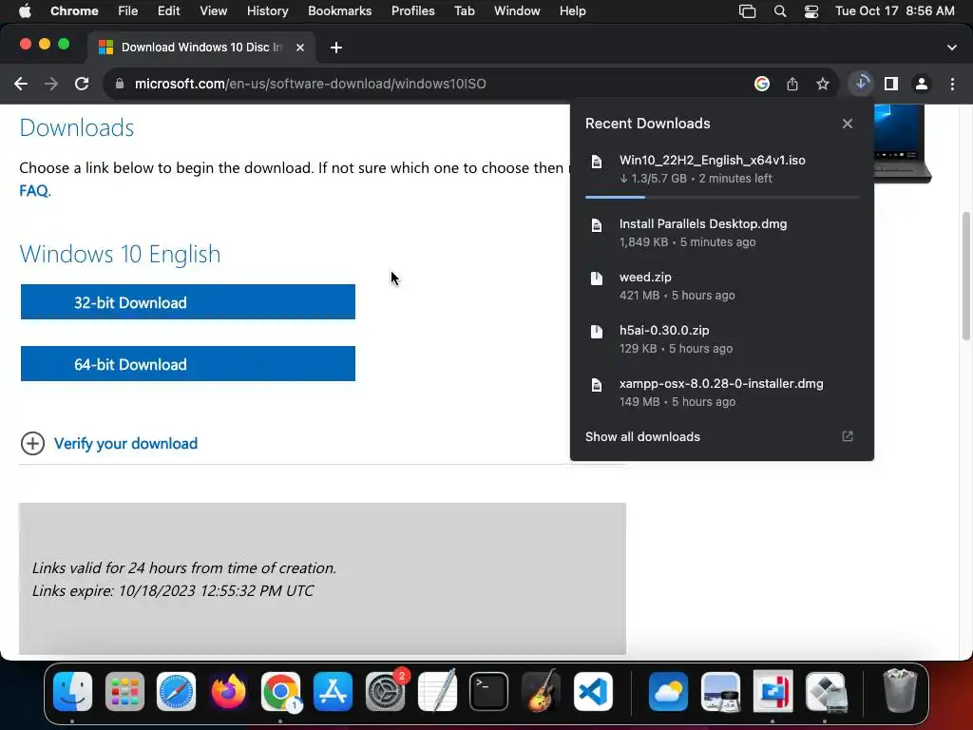
Task: Open the Chrome application menu
Action: point(74,11)
